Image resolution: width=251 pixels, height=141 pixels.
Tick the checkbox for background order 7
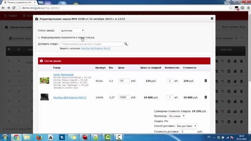pyautogui.click(x=9, y=81)
